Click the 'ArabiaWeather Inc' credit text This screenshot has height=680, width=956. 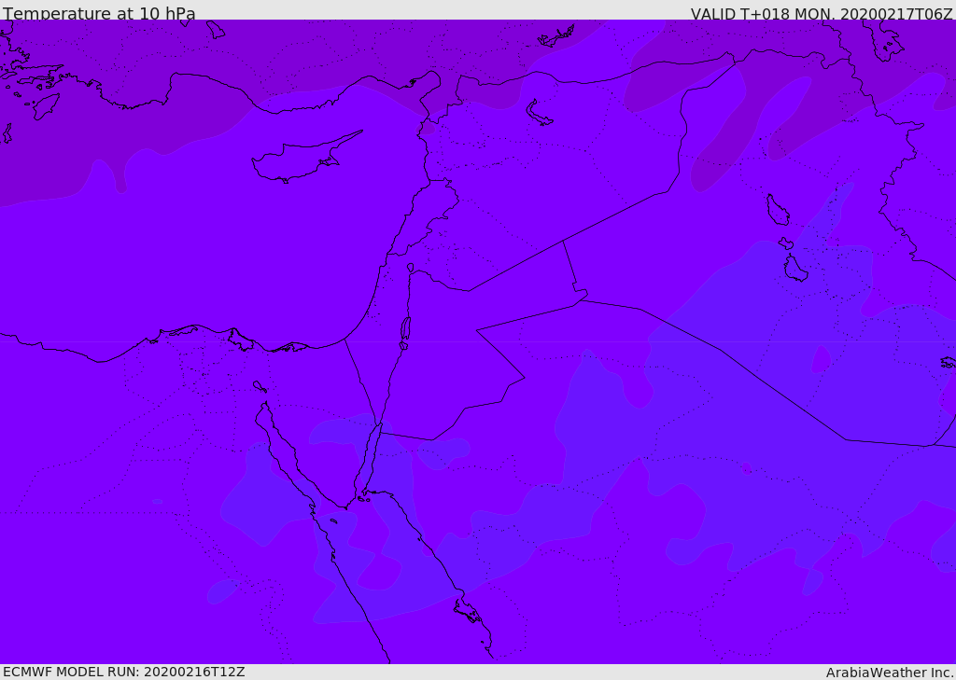[x=889, y=673]
